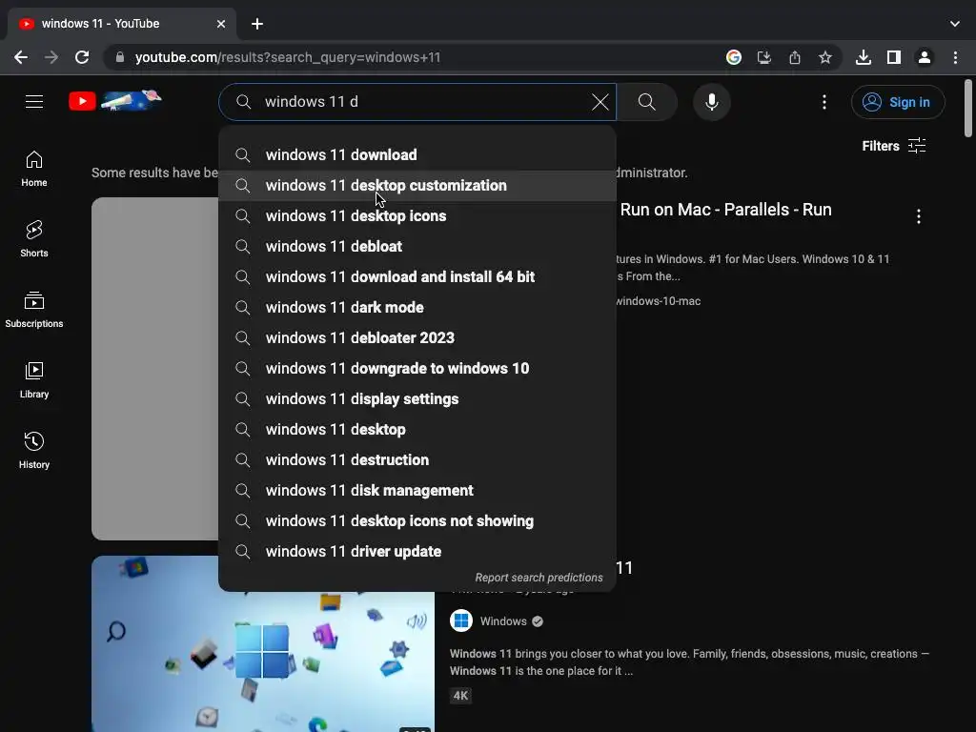Select suggestion desktop icons not showing
Image resolution: width=976 pixels, height=732 pixels.
[417, 521]
